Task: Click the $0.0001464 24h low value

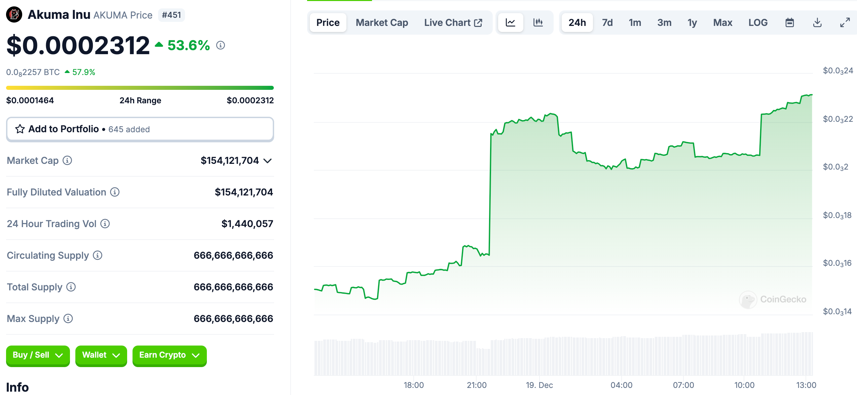Action: point(30,100)
